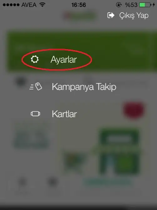This screenshot has height=210, width=157.
Task: Tap the blurred logo at top center
Action: click(x=80, y=16)
